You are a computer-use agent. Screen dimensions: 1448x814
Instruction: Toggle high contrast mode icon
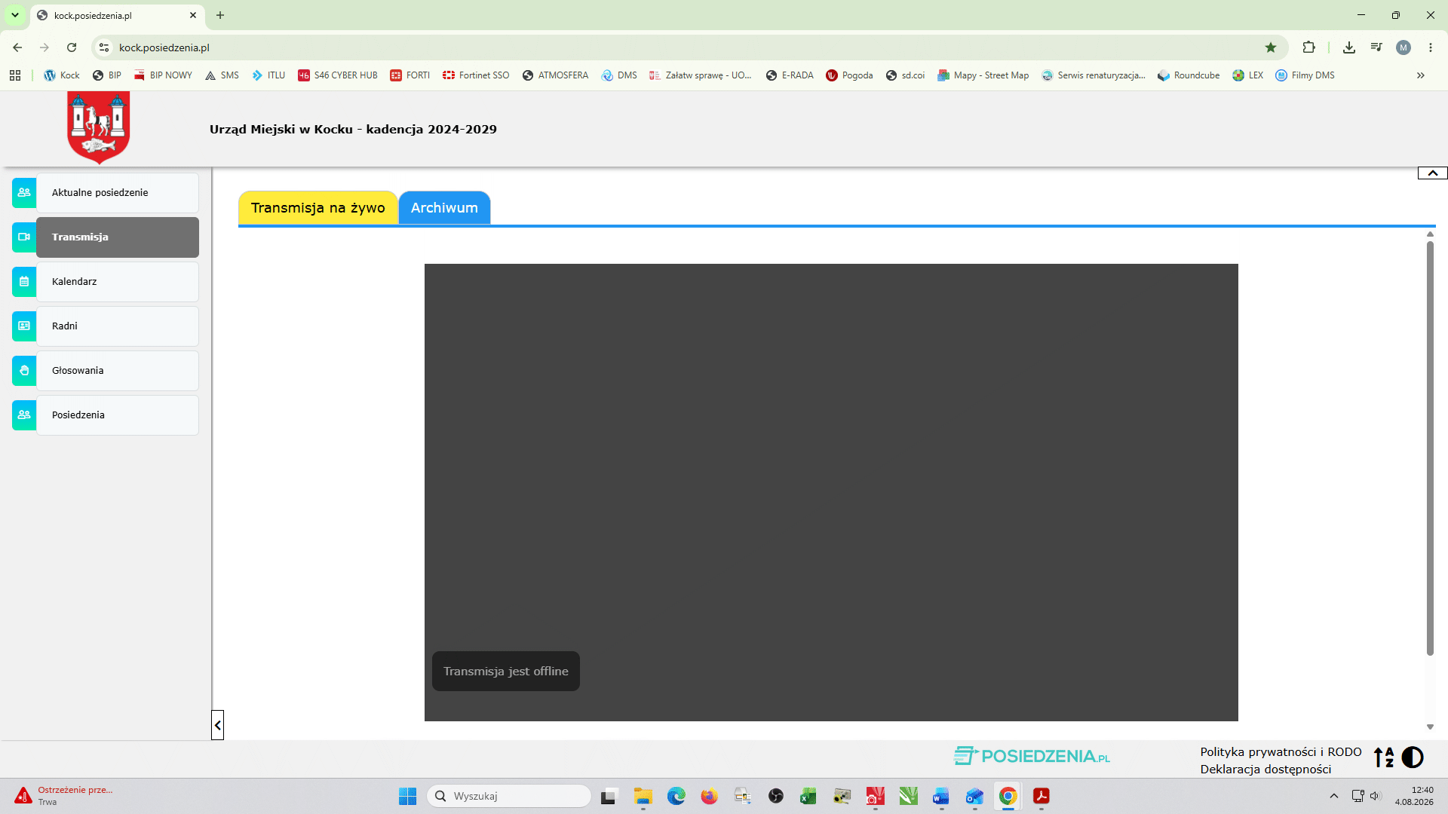[1413, 757]
